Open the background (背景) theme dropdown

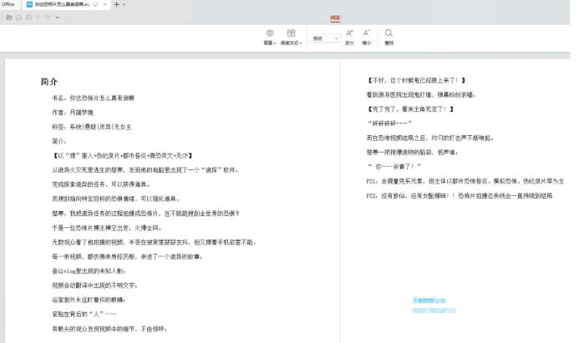270,38
